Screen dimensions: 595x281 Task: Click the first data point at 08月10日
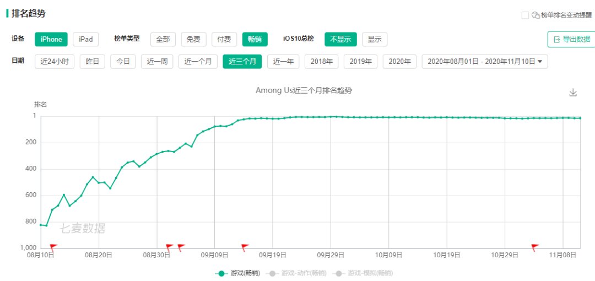(x=41, y=225)
